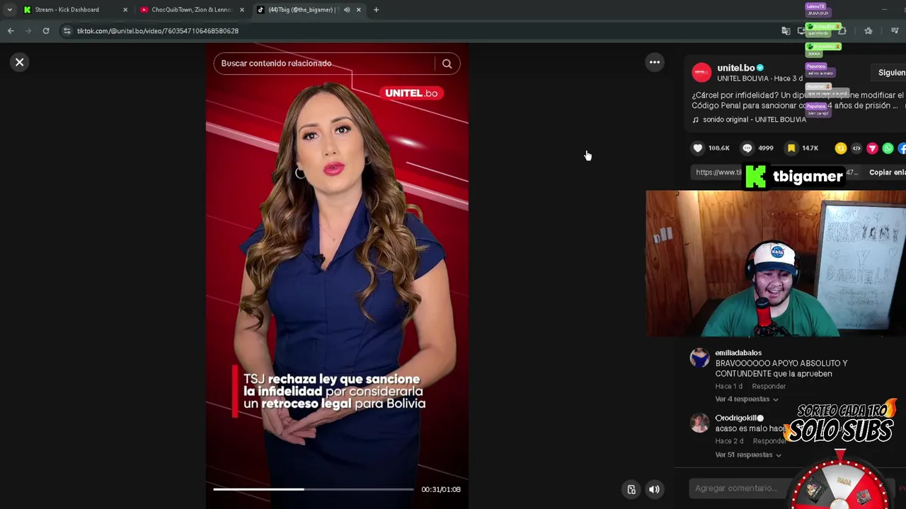Share the video to WhatsApp

888,148
